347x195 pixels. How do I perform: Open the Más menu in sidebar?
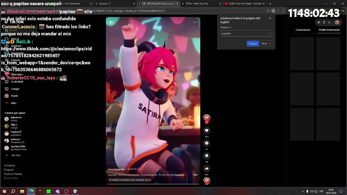tap(14, 103)
